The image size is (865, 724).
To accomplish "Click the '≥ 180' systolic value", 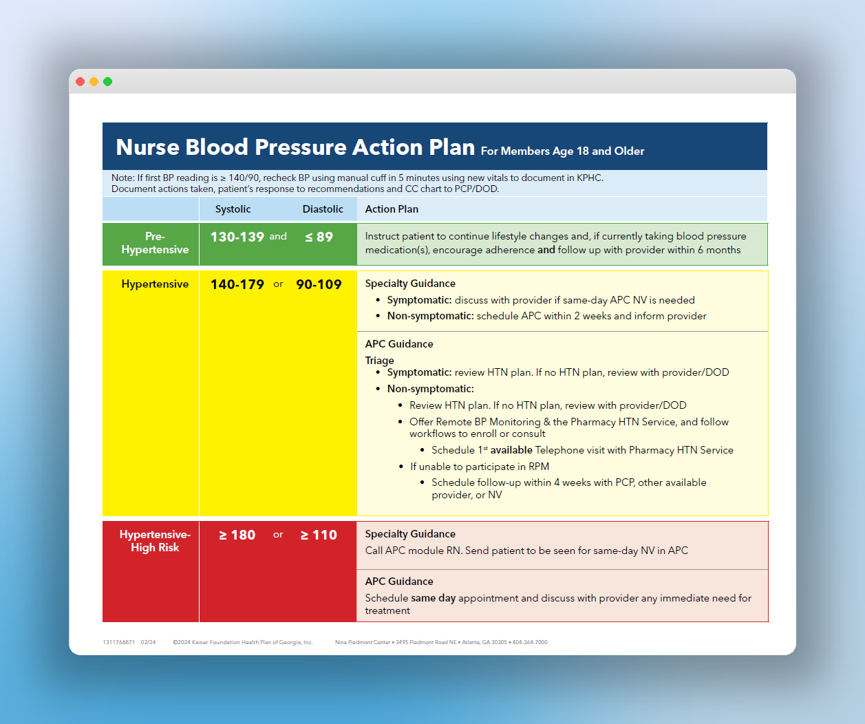I will [237, 535].
